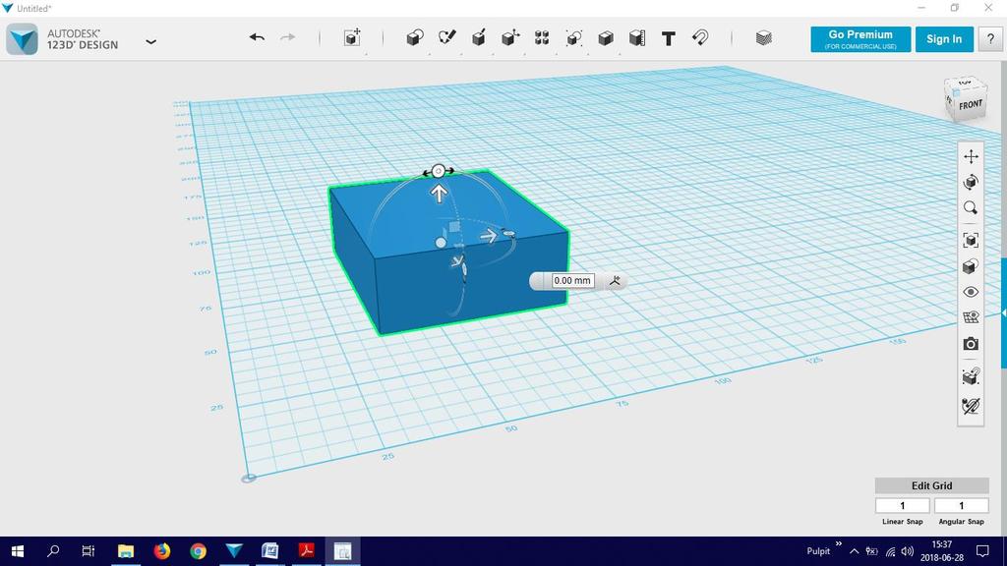Open the Transform tool
This screenshot has width=1007, height=566.
(352, 38)
